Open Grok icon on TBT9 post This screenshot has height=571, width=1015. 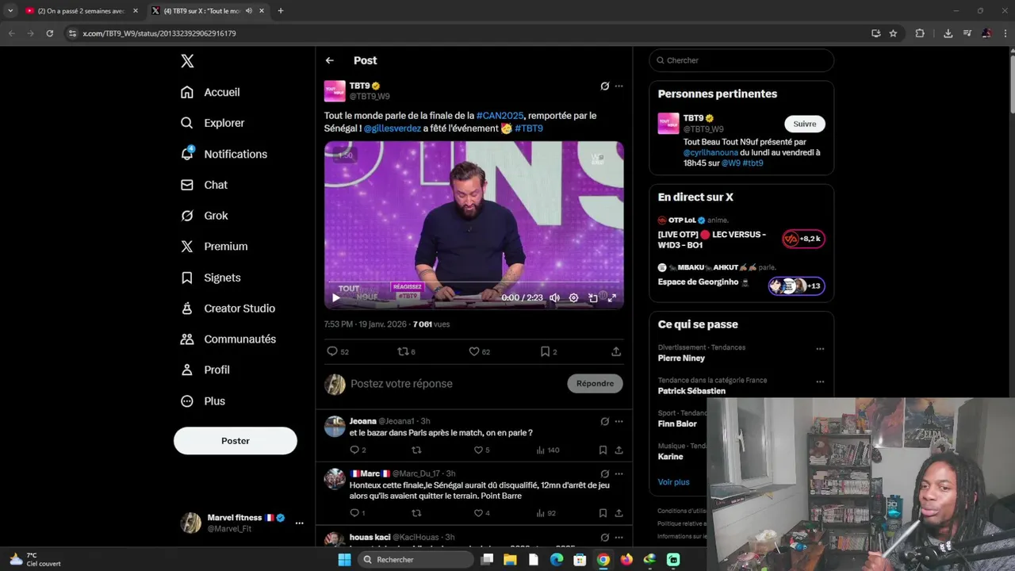point(604,86)
